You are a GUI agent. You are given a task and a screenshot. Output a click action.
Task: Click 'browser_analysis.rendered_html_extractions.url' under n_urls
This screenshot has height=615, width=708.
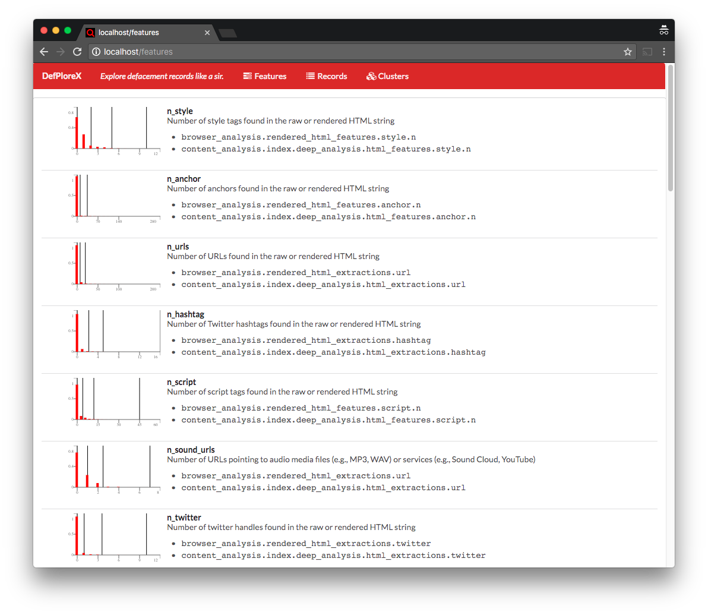tap(296, 273)
